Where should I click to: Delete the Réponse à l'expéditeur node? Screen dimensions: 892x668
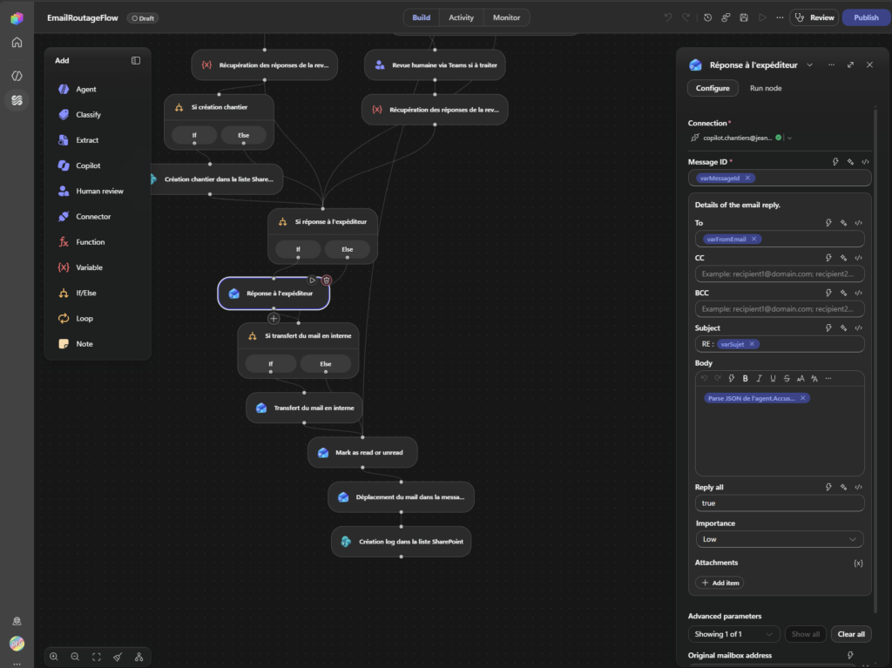(327, 280)
